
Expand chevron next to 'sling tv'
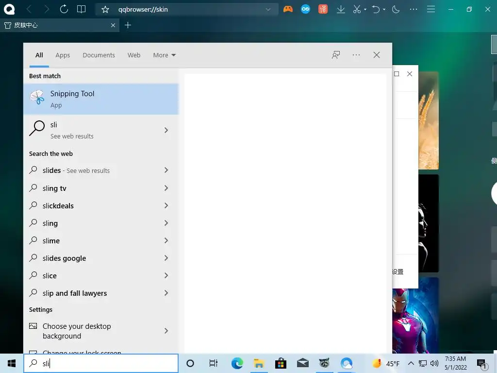166,188
